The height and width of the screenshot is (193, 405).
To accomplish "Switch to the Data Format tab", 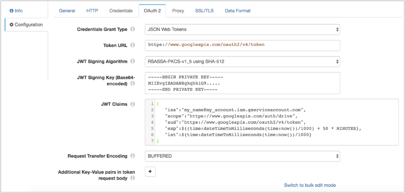I will pyautogui.click(x=238, y=11).
